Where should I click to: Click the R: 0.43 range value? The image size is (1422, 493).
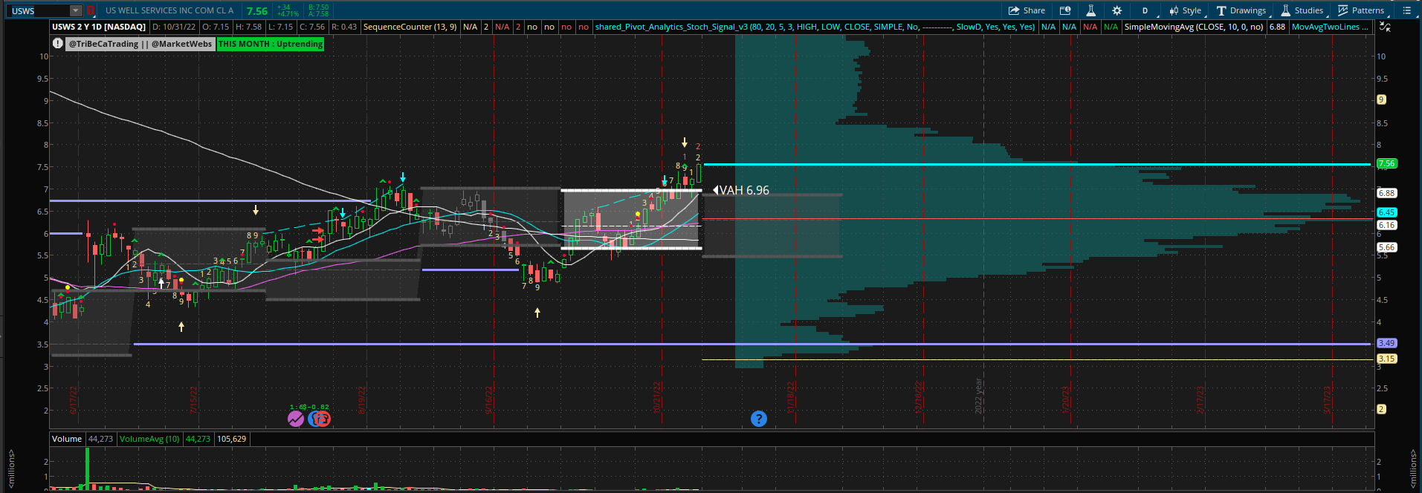click(x=344, y=27)
